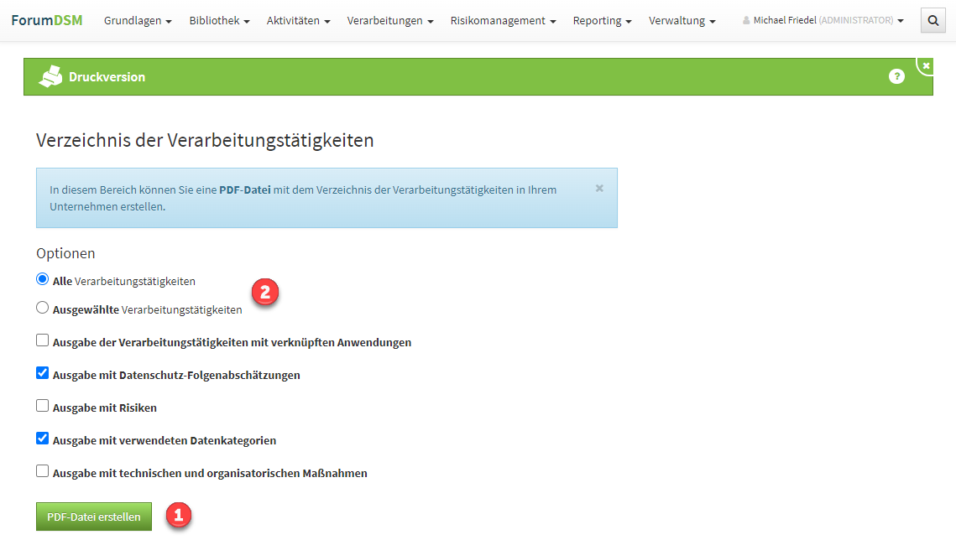Viewport: 956px width, 540px height.
Task: Open the Reporting menu
Action: coord(602,20)
